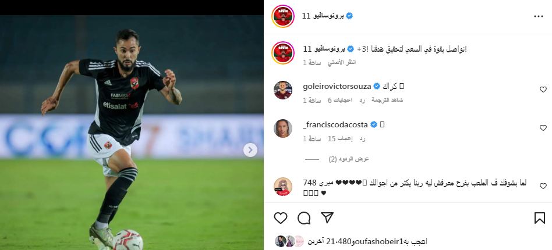Open the ميري 748 commenter avatar

[x=283, y=187]
